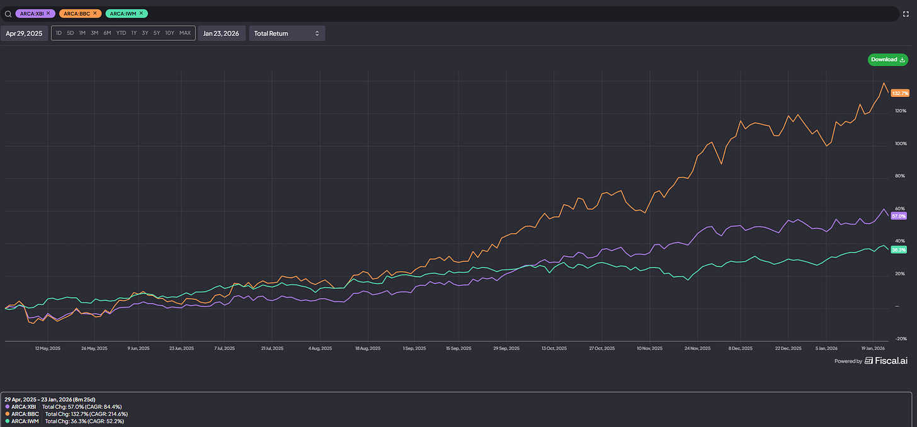This screenshot has width=917, height=427.
Task: Switch to the 6M range
Action: 107,33
